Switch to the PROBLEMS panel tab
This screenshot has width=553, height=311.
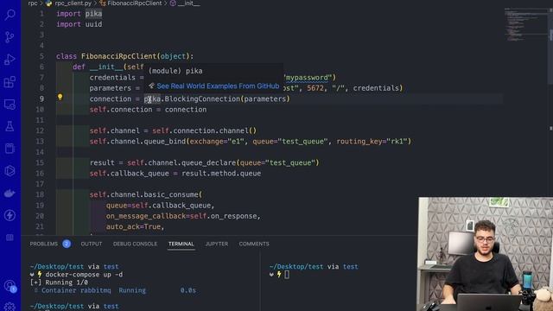pyautogui.click(x=44, y=244)
